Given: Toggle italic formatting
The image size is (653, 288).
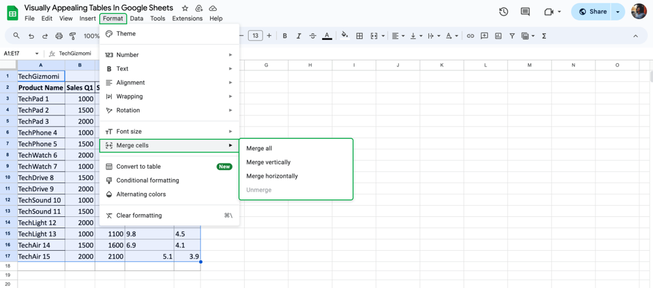Looking at the screenshot, I should point(298,36).
